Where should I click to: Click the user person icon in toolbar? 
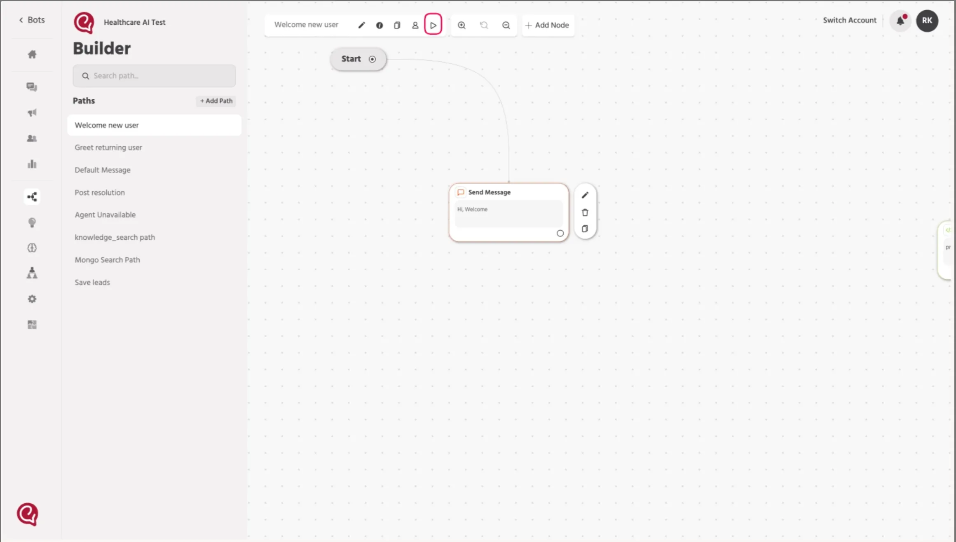pos(415,25)
